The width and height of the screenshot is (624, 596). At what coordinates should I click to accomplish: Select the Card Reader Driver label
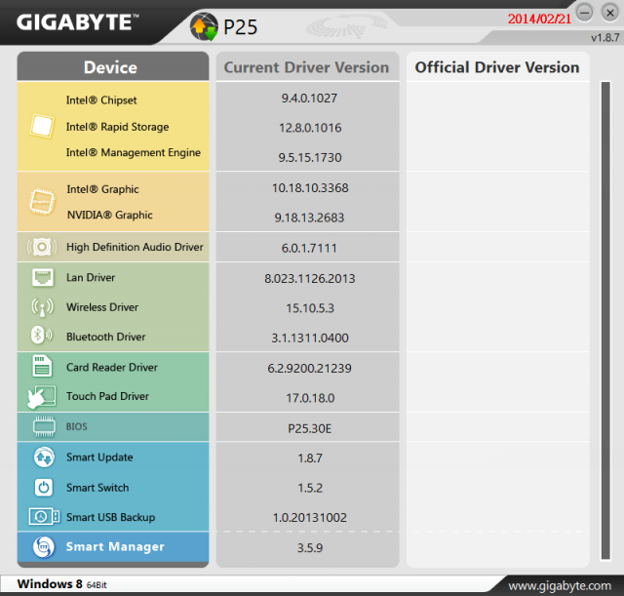(112, 367)
